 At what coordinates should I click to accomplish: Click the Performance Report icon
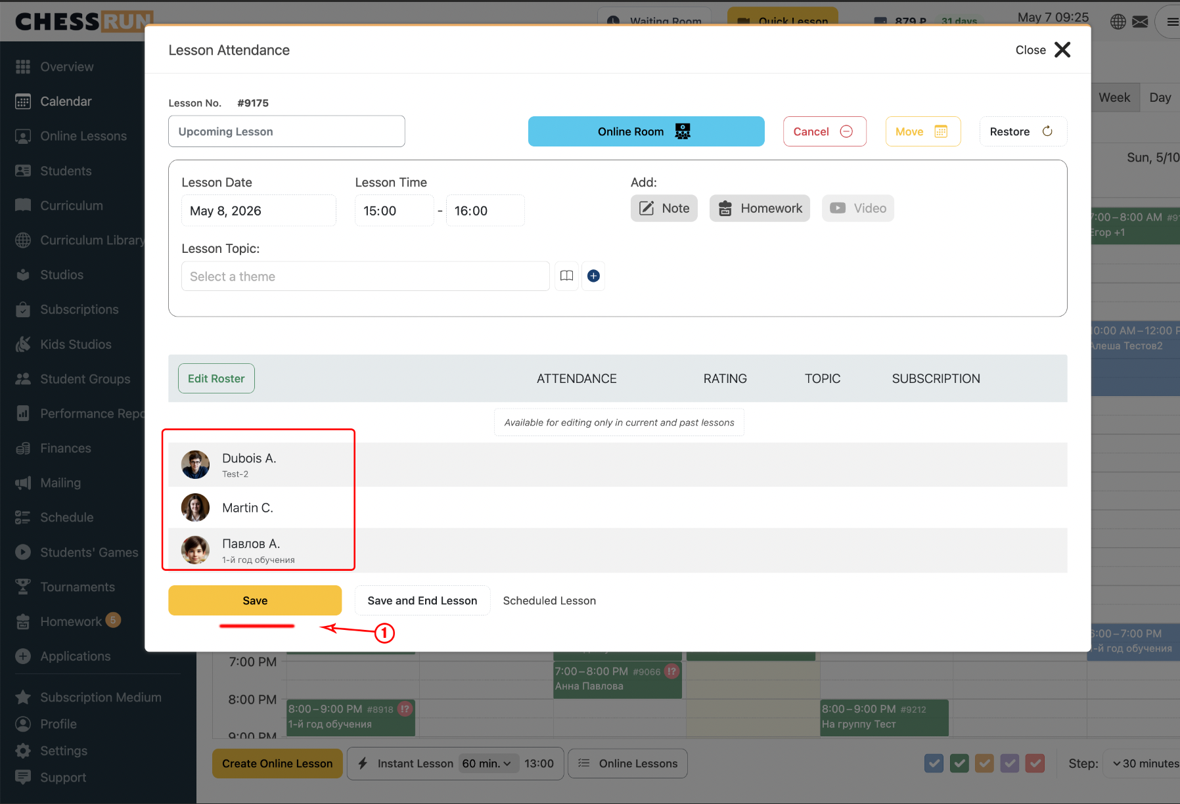click(23, 413)
